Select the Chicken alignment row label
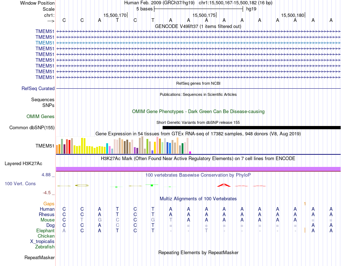 click(x=46, y=236)
